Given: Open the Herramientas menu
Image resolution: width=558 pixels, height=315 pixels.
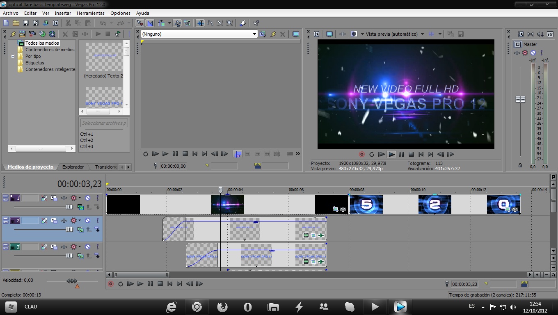Looking at the screenshot, I should pos(90,13).
